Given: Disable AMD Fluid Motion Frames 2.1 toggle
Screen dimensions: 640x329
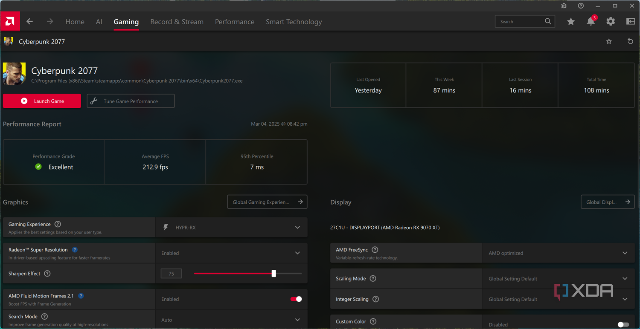Looking at the screenshot, I should [x=296, y=299].
